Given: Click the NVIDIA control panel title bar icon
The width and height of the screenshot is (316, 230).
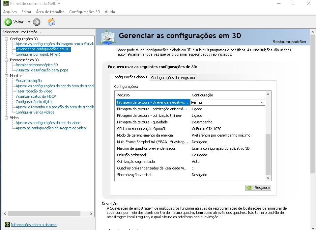Looking at the screenshot, I should click(6, 3).
